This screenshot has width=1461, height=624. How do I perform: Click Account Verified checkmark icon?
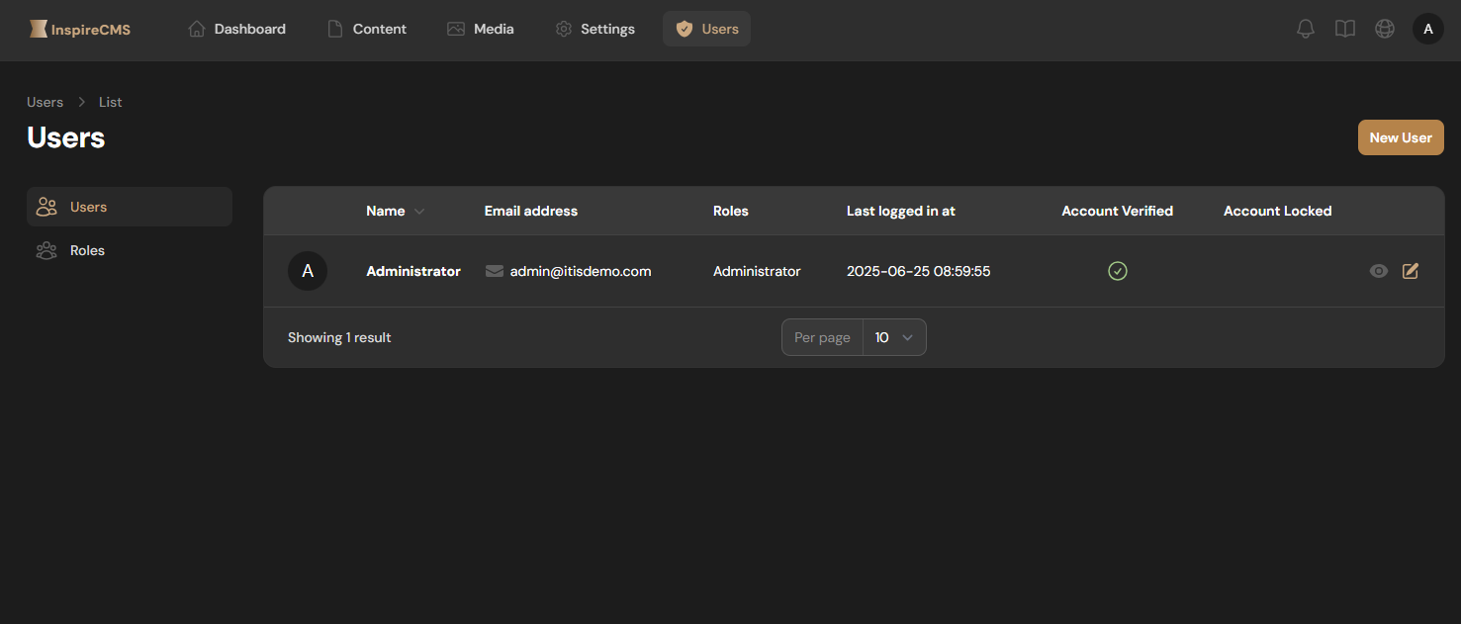click(x=1118, y=271)
